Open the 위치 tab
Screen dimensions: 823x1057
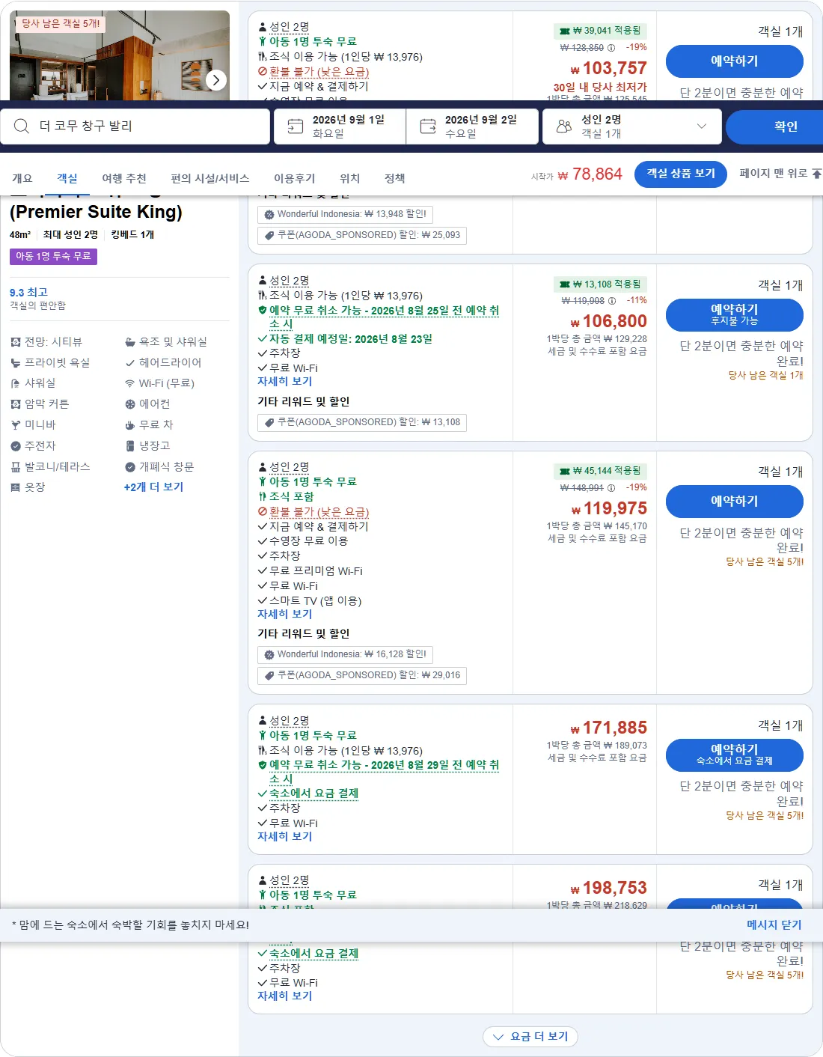tap(350, 178)
